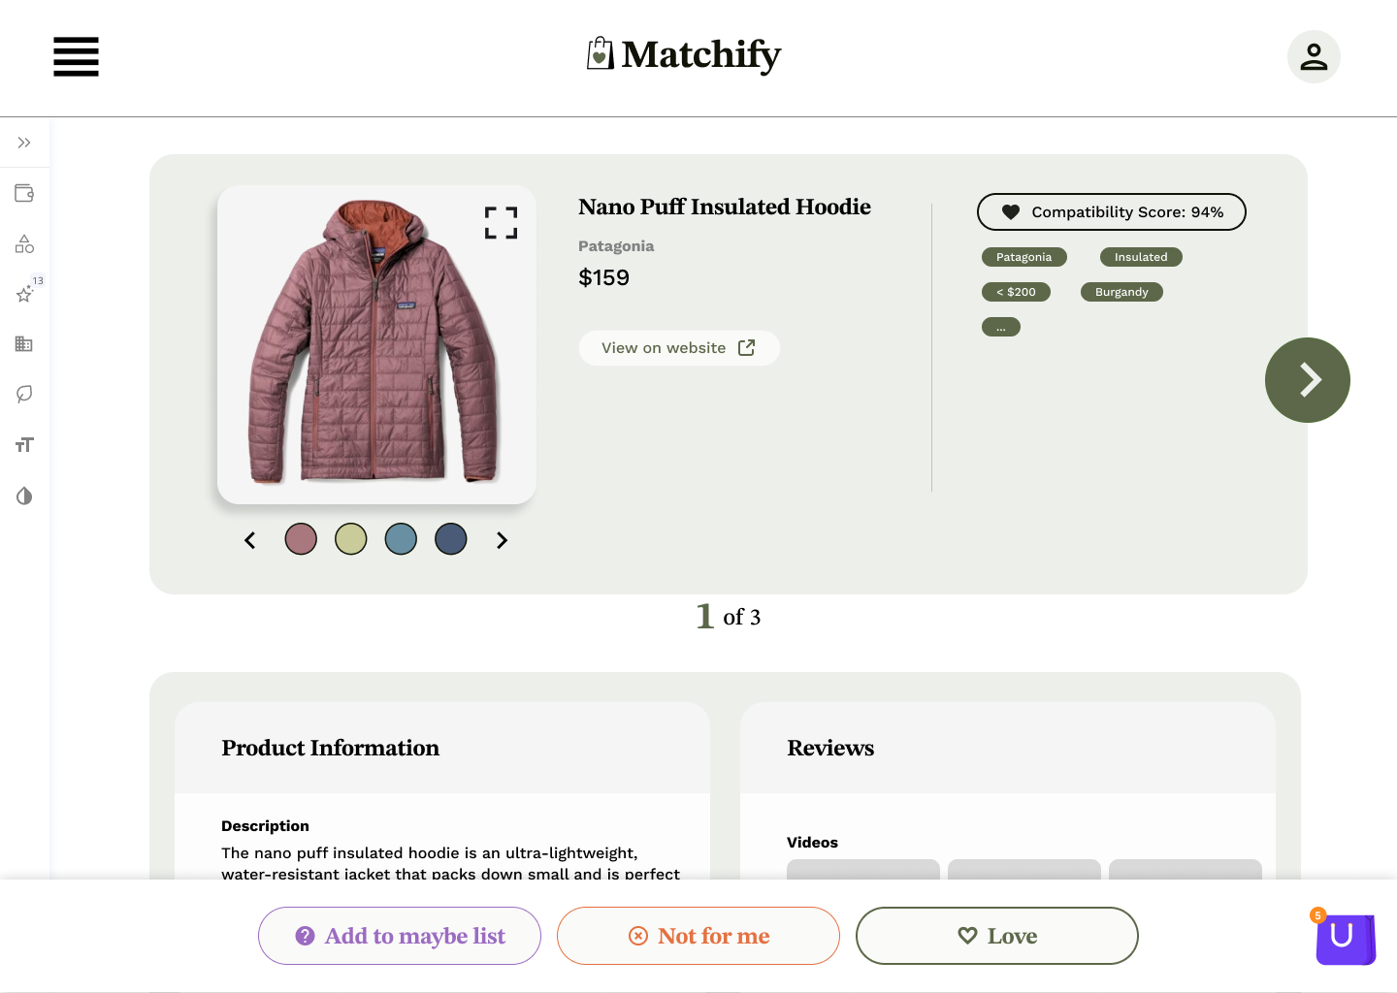Open the hamburger main menu
Image resolution: width=1397 pixels, height=993 pixels.
pos(76,56)
